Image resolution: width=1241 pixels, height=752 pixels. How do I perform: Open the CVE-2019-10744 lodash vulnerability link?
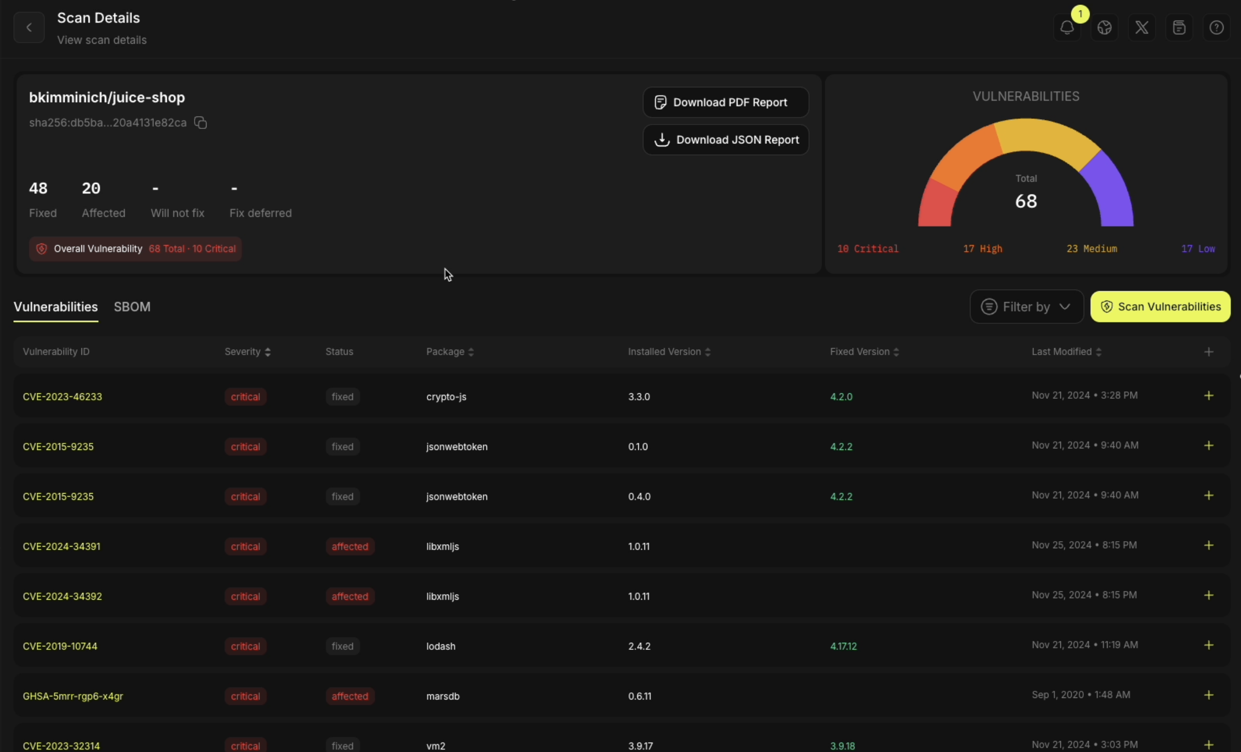tap(60, 646)
